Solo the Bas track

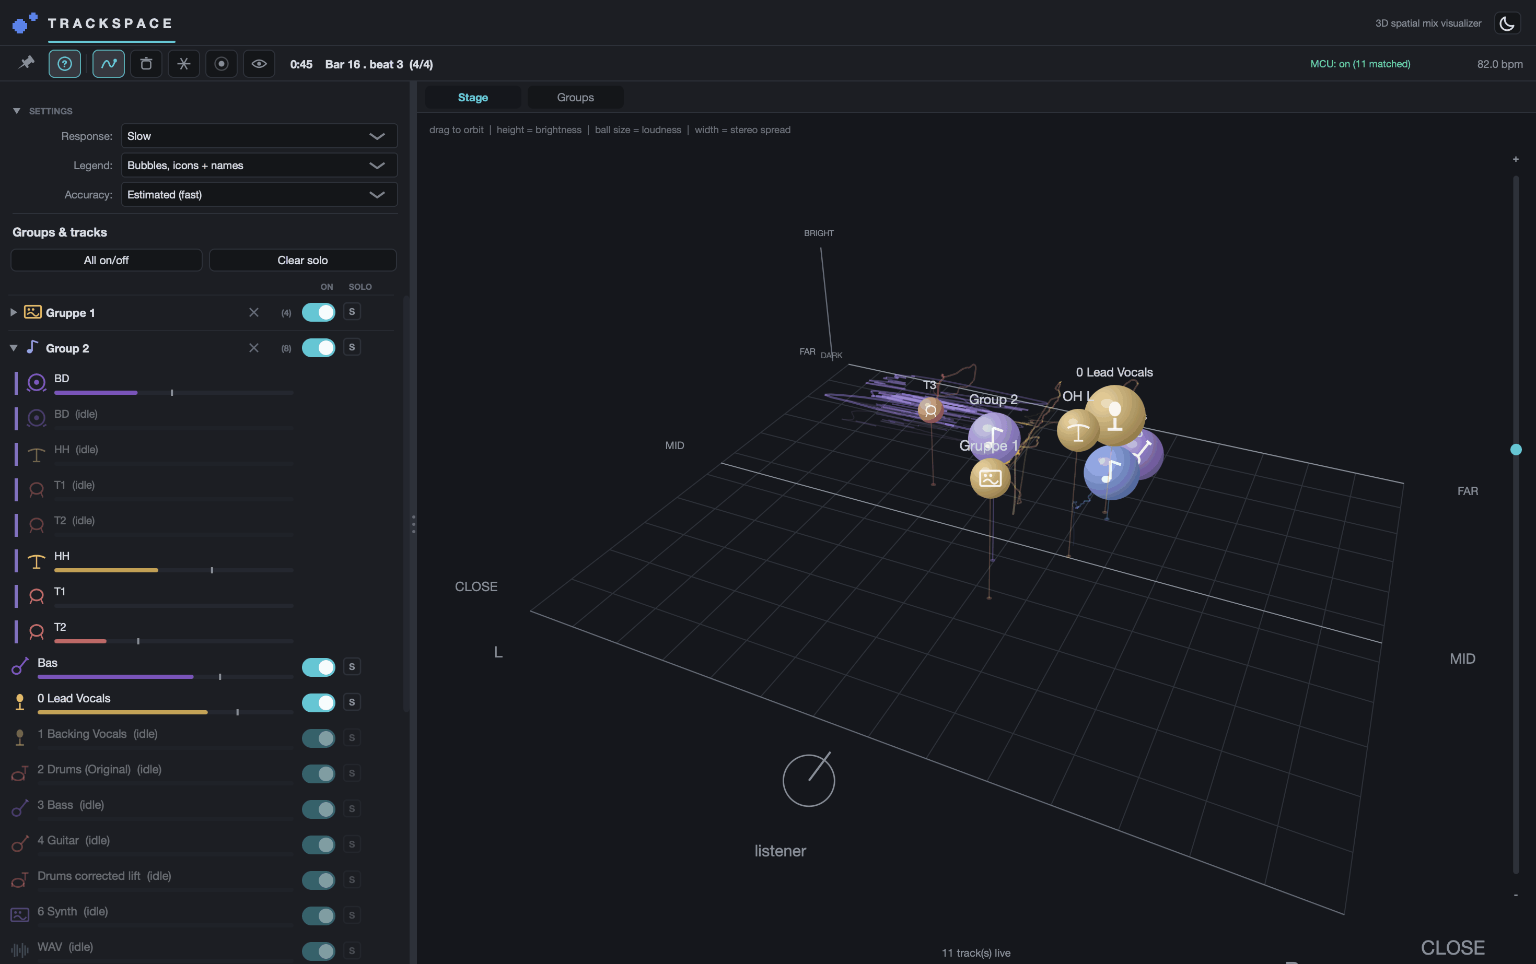pyautogui.click(x=352, y=666)
